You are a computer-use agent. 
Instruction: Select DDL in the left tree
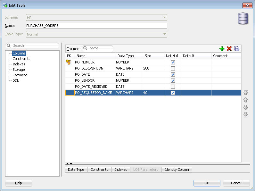click(15, 80)
